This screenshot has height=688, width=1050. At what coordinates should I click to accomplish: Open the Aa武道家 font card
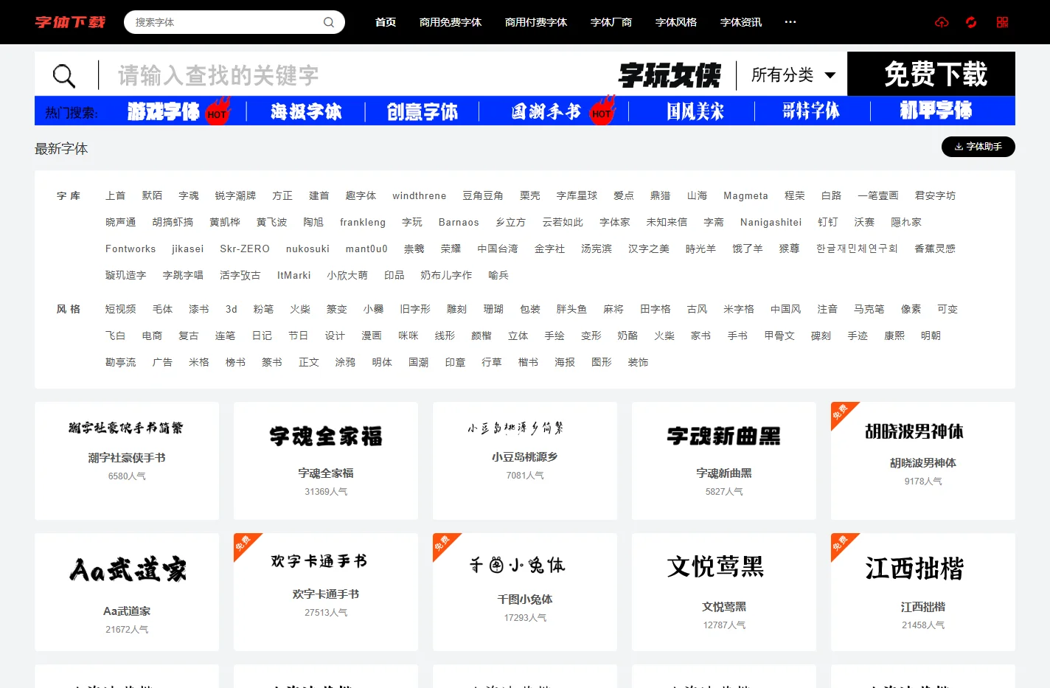point(127,592)
